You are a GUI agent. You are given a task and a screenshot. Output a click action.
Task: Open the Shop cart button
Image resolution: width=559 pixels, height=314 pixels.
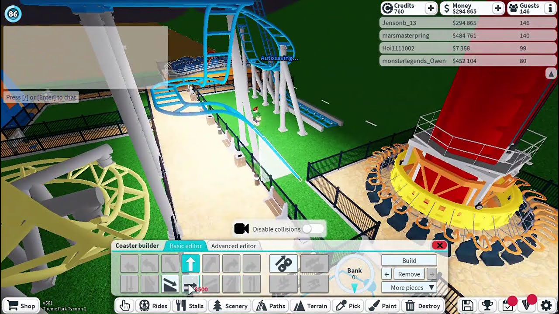click(x=21, y=306)
